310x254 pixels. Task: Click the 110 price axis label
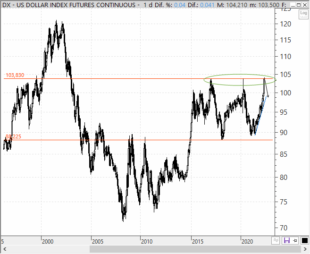click(x=285, y=57)
